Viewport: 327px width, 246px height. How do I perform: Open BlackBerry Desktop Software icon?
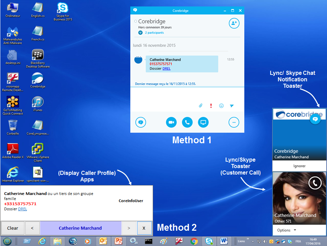click(x=38, y=59)
